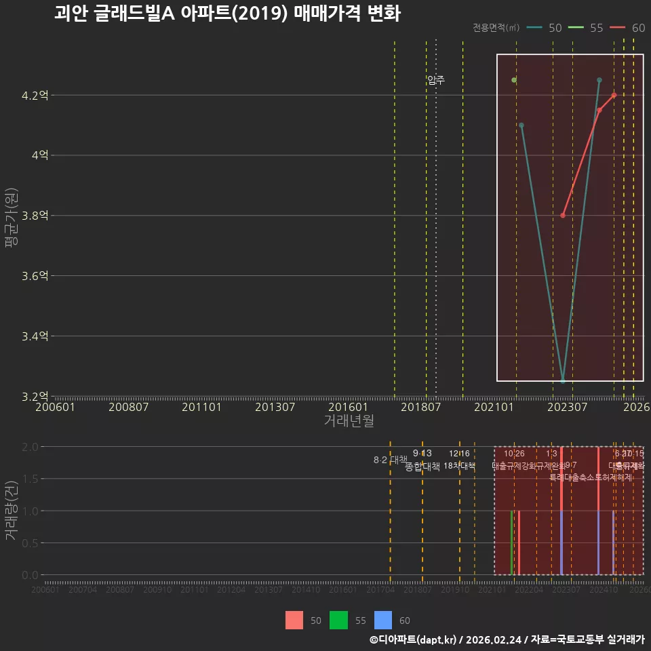This screenshot has height=651, width=651.
Task: Click the '9·13 종합대책' policy label
Action: tap(422, 460)
